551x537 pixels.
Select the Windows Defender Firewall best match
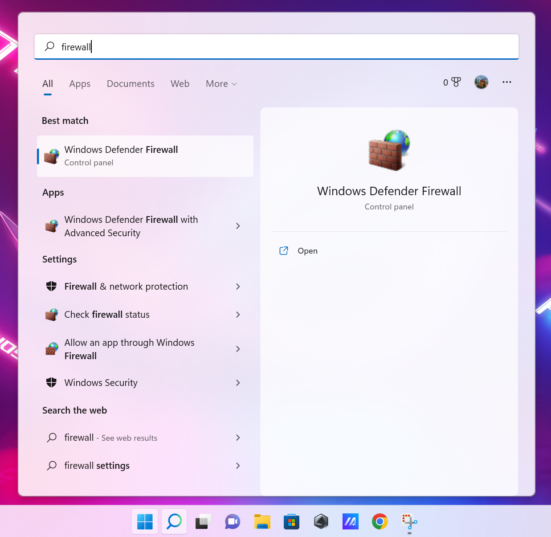(x=145, y=156)
